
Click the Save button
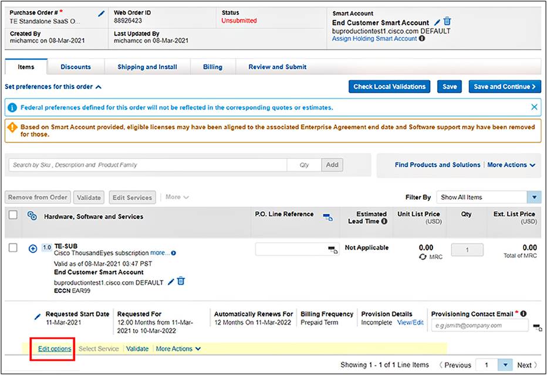tap(450, 87)
